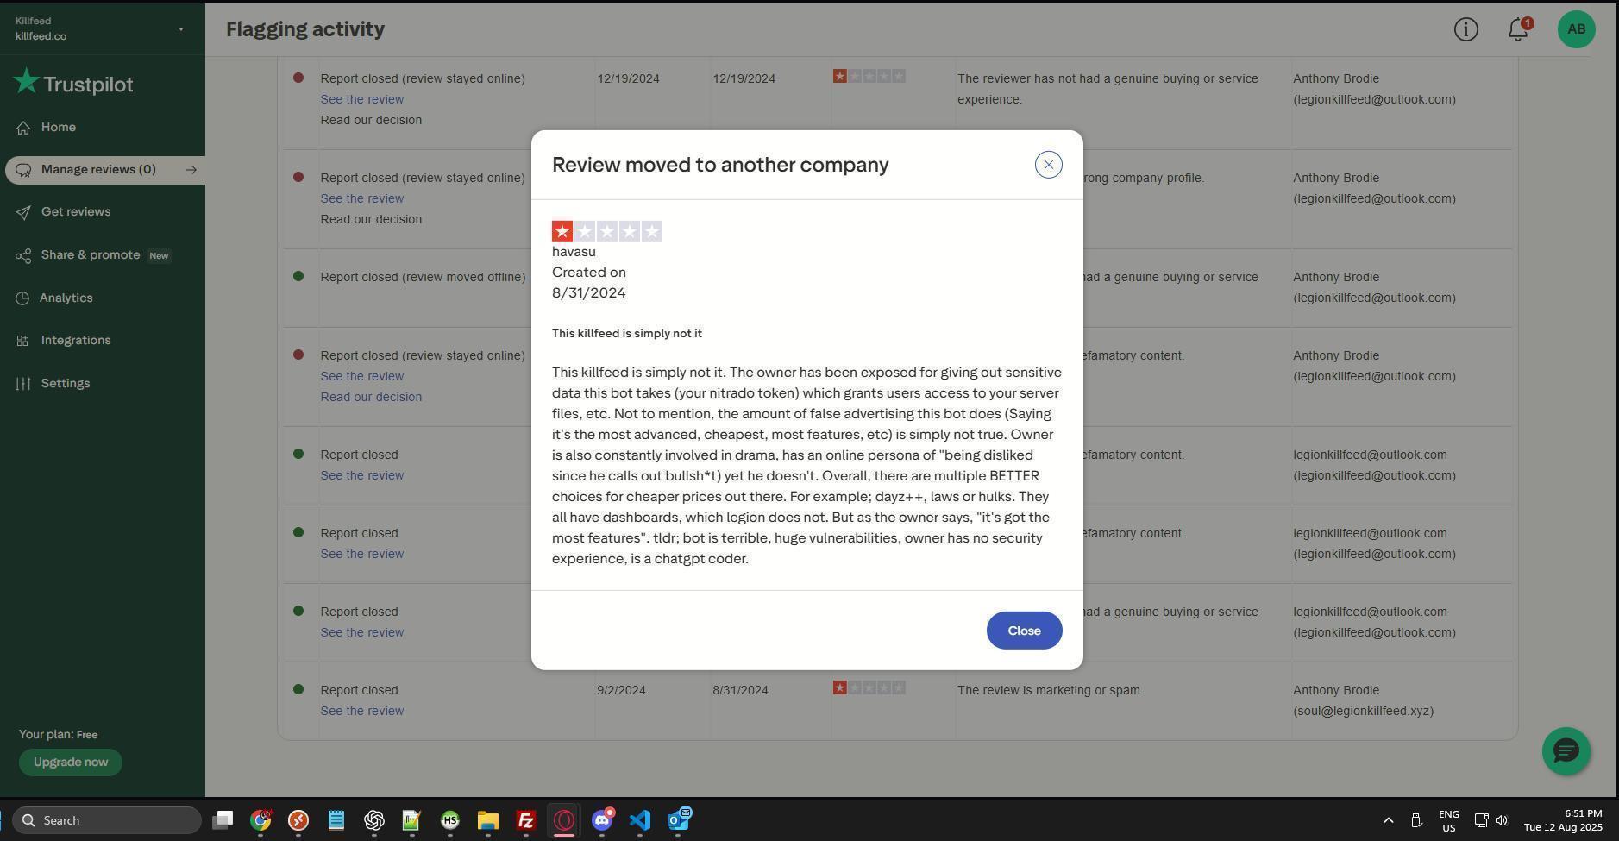Open Task View on the taskbar
Image resolution: width=1619 pixels, height=841 pixels.
pos(223,820)
